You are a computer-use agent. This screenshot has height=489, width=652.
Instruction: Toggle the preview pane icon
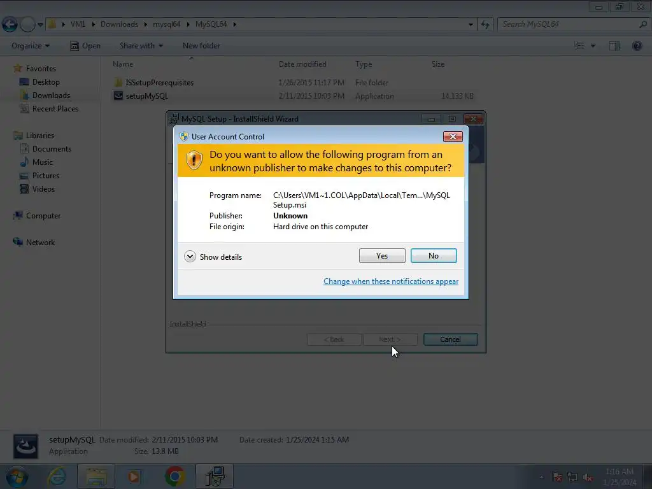[x=614, y=46]
